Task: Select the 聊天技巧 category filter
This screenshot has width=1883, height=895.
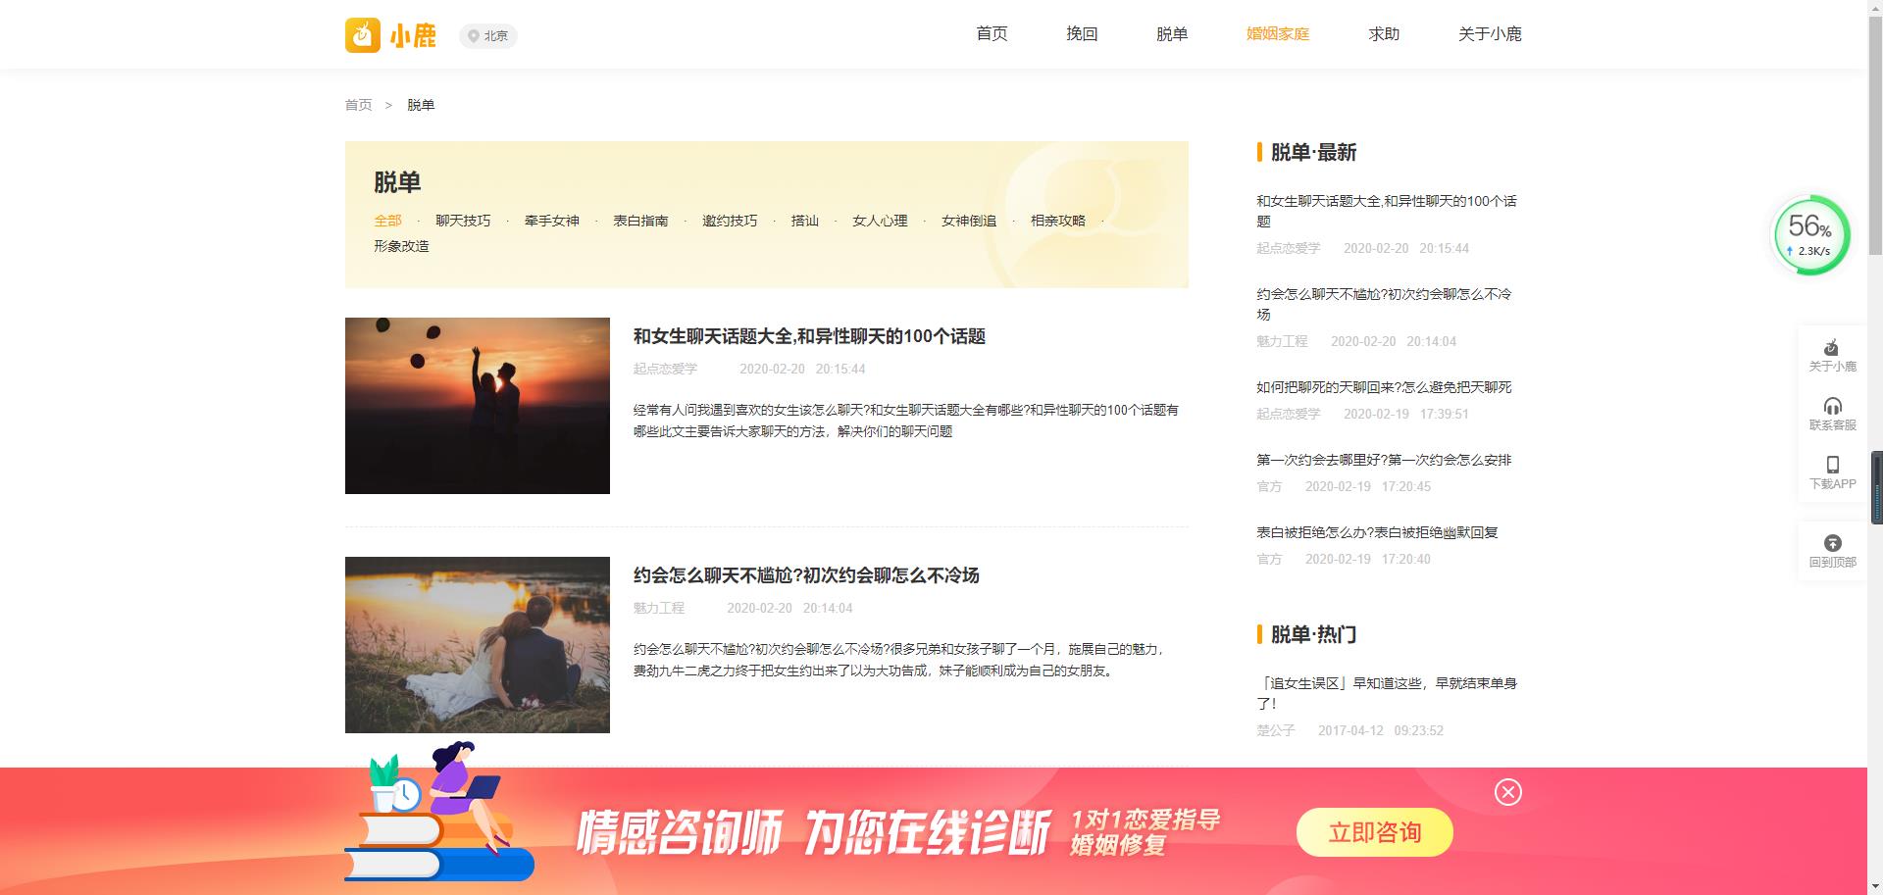Action: click(x=463, y=221)
